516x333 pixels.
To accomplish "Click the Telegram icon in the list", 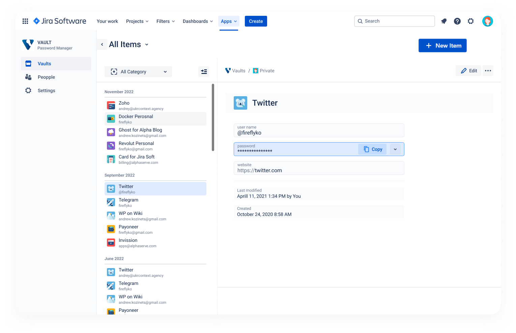I will 111,202.
